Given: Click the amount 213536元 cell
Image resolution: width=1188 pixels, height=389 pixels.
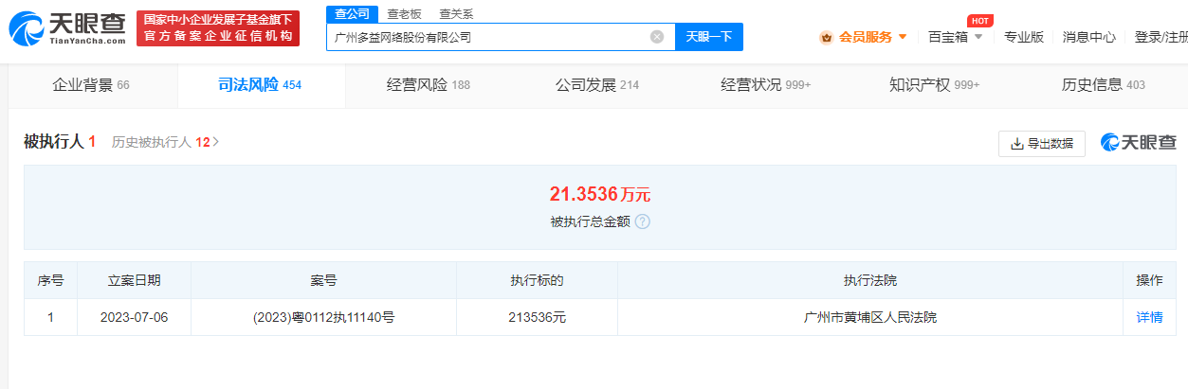Looking at the screenshot, I should pos(537,317).
